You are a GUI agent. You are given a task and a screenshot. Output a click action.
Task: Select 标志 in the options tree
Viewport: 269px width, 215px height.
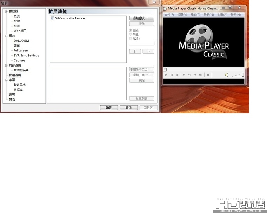17,26
